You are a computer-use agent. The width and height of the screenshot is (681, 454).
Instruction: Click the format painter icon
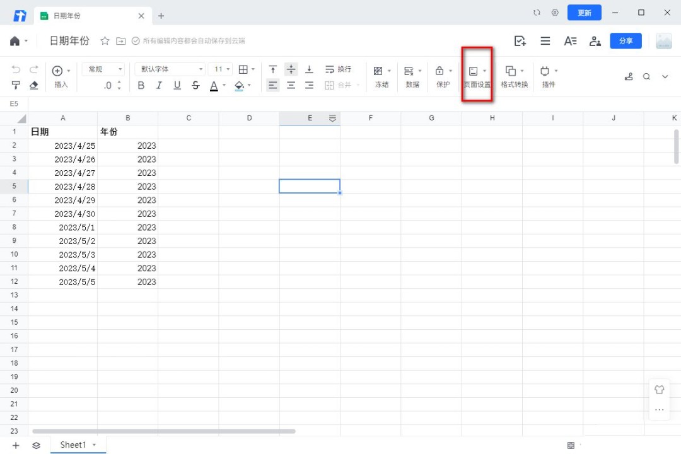16,85
